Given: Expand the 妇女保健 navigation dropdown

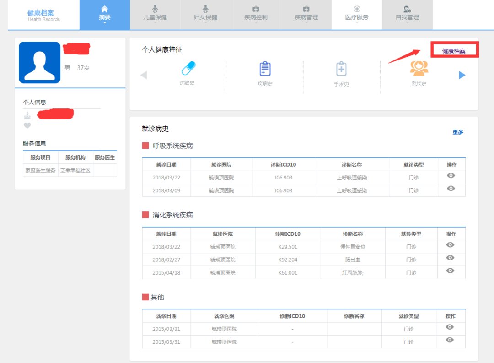Looking at the screenshot, I should coord(205,15).
